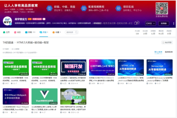177x118 pixels.
Task: Switch to the 动态 tab
Action: click(17, 32)
